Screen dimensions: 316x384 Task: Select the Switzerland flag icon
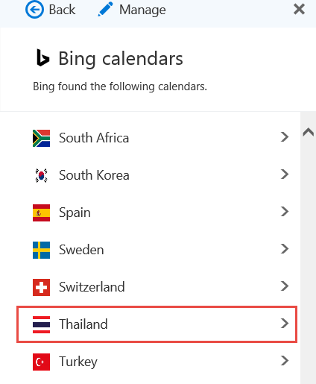pyautogui.click(x=41, y=287)
